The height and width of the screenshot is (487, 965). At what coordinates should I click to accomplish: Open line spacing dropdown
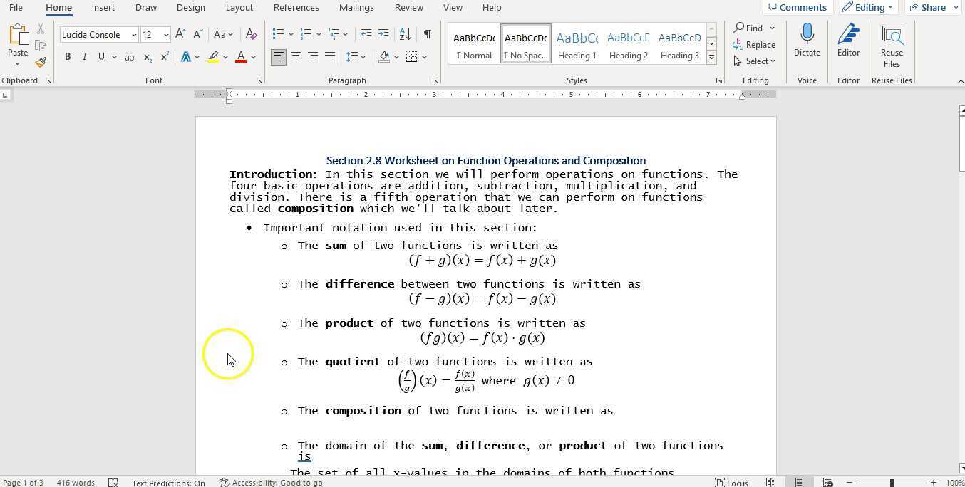[355, 57]
